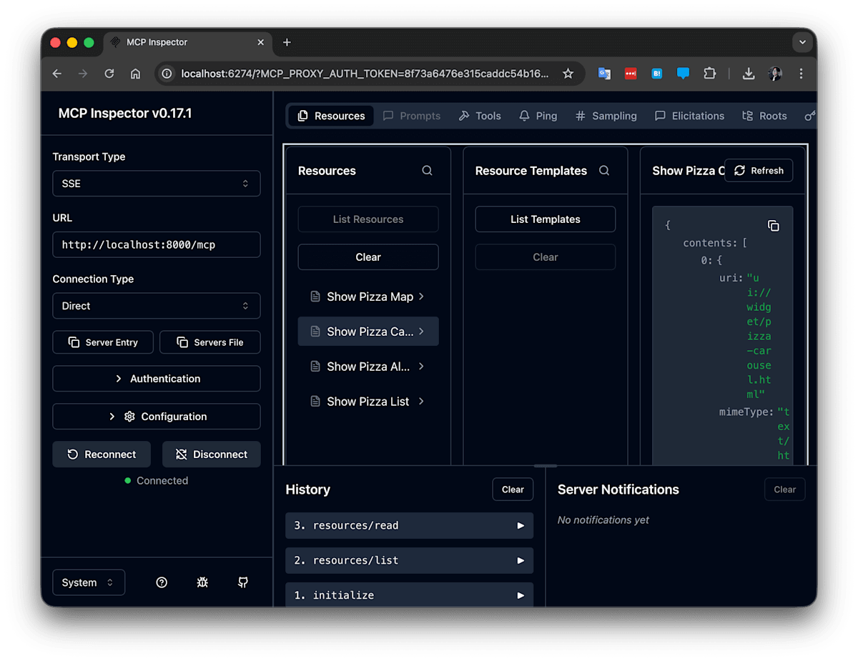Open the Show Pizza Al... resource
The image size is (858, 661).
(368, 367)
